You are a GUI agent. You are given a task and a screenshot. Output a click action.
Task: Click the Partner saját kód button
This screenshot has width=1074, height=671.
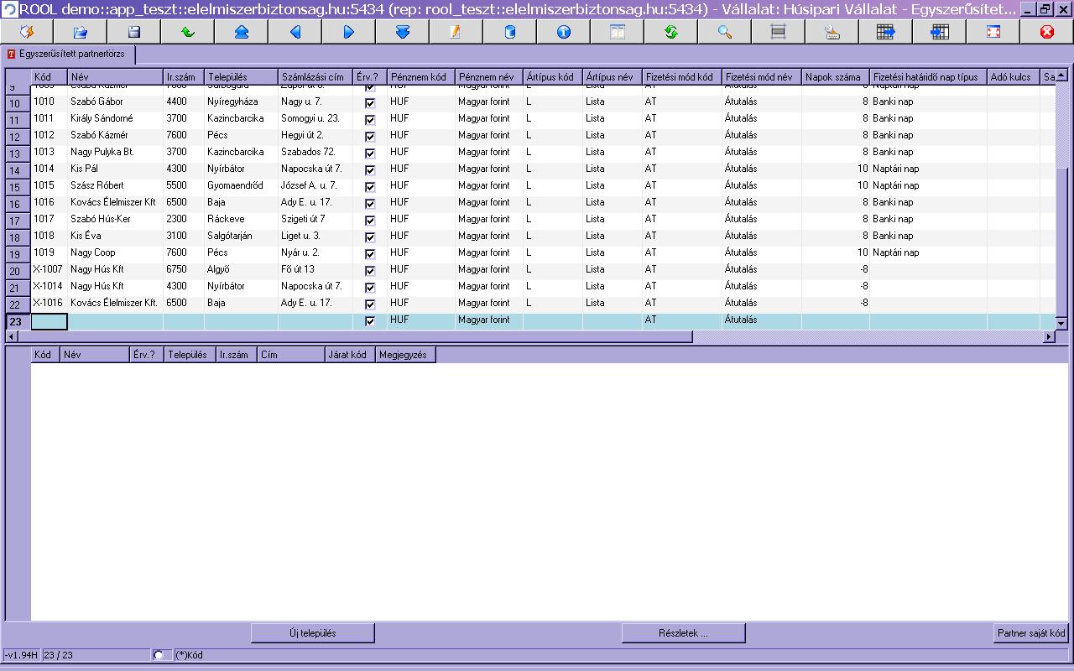tap(1031, 633)
